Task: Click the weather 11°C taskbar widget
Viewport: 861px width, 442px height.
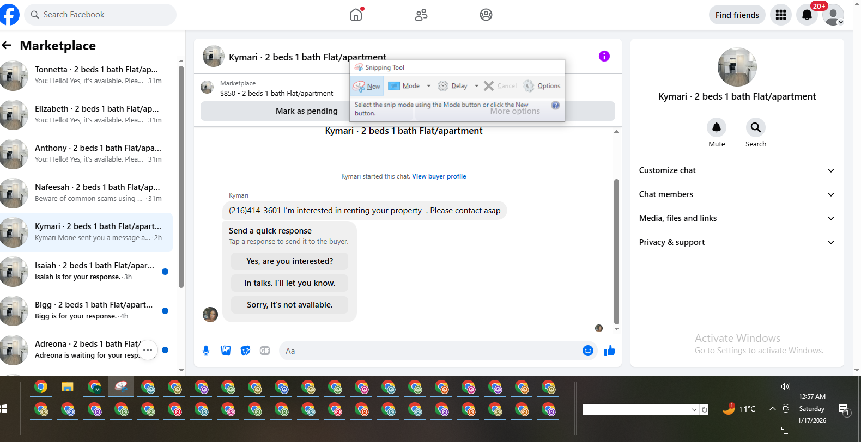Action: [739, 409]
